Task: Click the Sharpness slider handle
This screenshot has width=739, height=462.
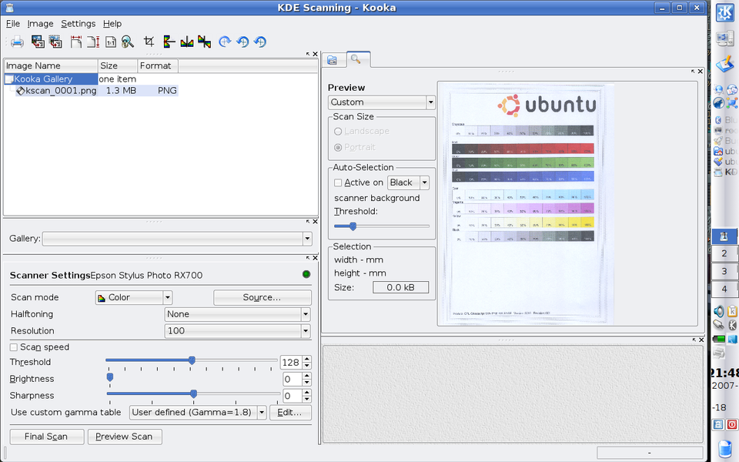Action: (194, 393)
